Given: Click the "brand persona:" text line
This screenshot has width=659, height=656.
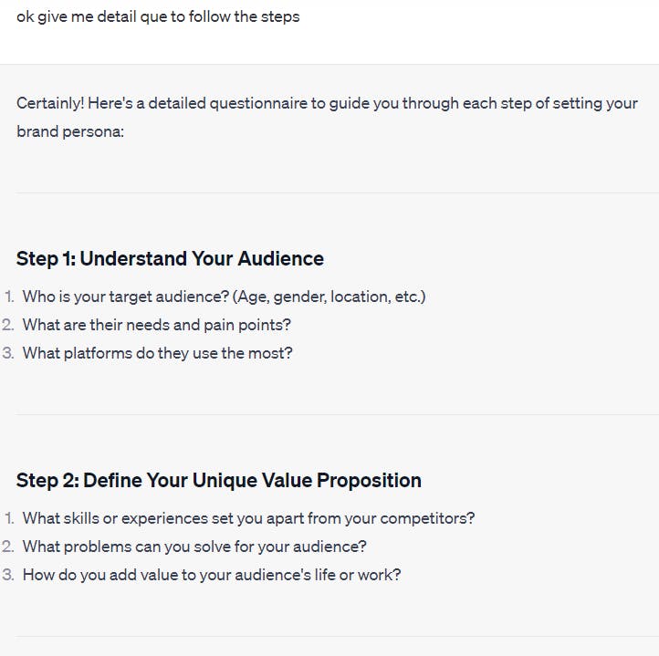Looking at the screenshot, I should (70, 132).
